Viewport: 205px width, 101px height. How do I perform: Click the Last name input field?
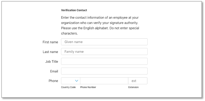tap(104, 51)
